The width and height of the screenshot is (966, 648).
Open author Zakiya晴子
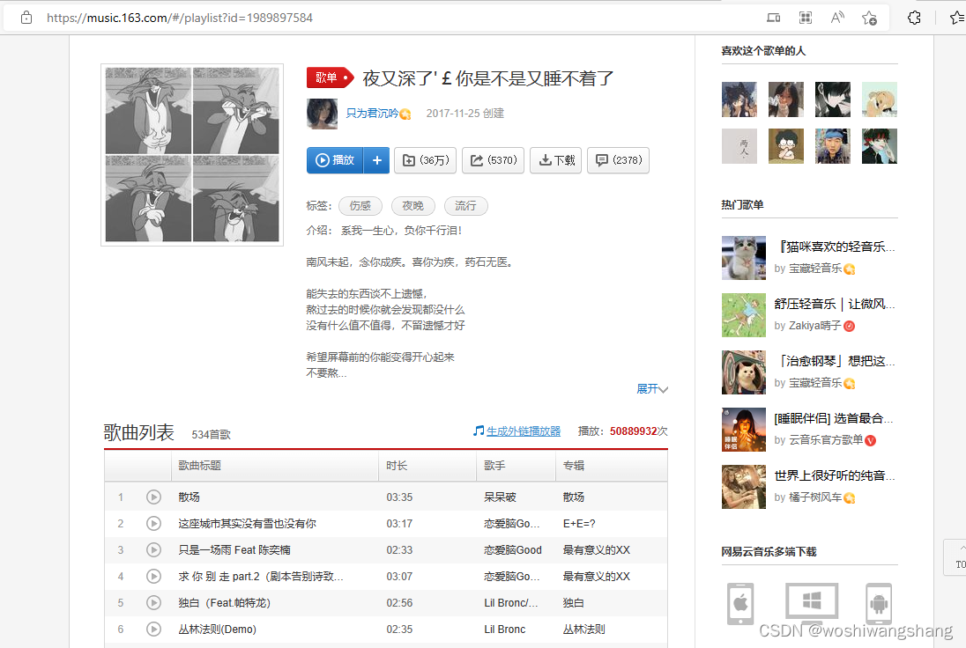pos(815,326)
